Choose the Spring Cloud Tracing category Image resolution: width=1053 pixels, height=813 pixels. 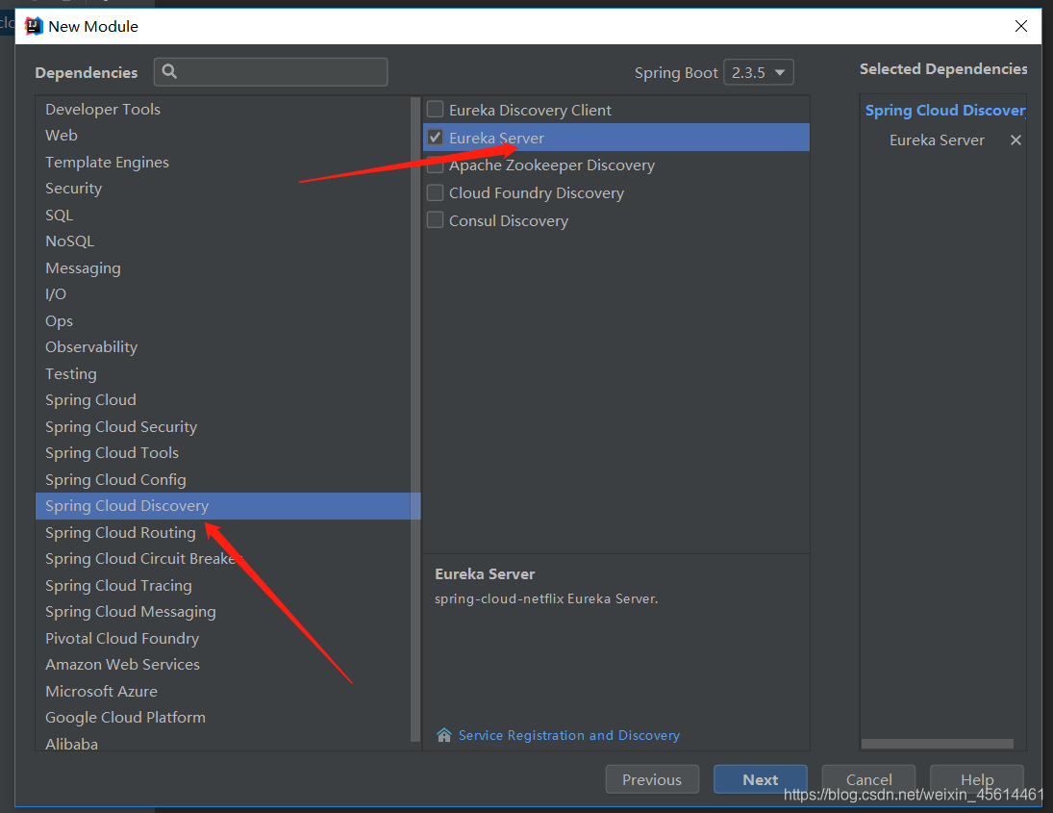[222, 585]
